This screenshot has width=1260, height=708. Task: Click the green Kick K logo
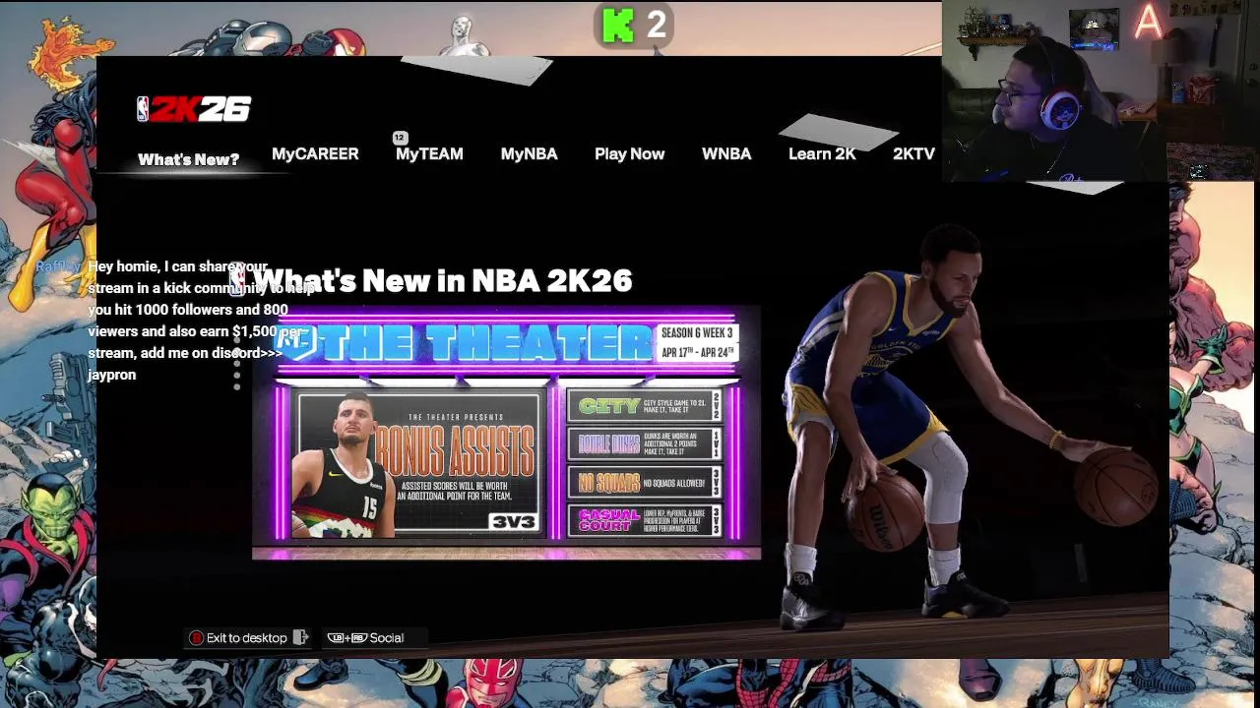click(x=618, y=26)
